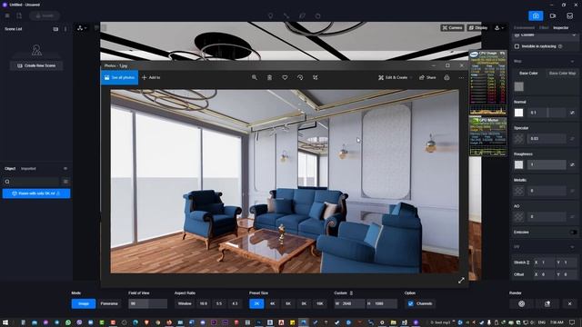Select the Object tab in left panel
582x327 pixels.
pos(10,169)
